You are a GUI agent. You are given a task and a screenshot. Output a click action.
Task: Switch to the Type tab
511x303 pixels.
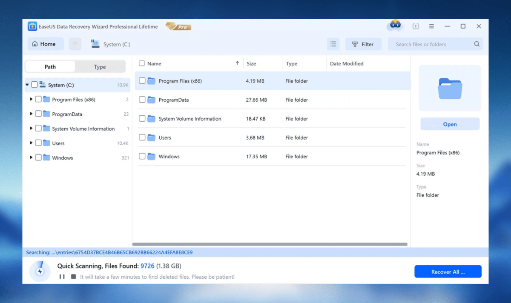100,66
